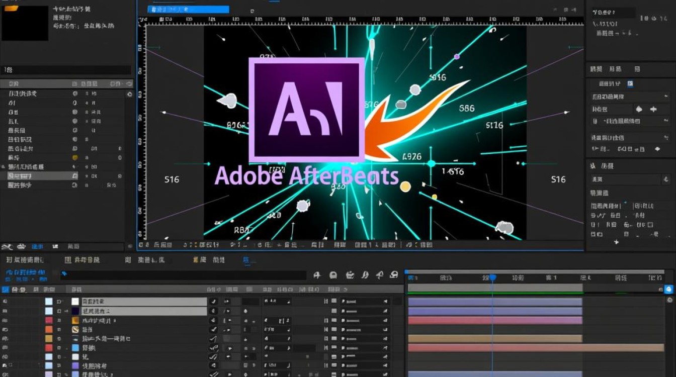676x377 pixels.
Task: Switch to the blue underlined timeline tab
Action: 246,260
